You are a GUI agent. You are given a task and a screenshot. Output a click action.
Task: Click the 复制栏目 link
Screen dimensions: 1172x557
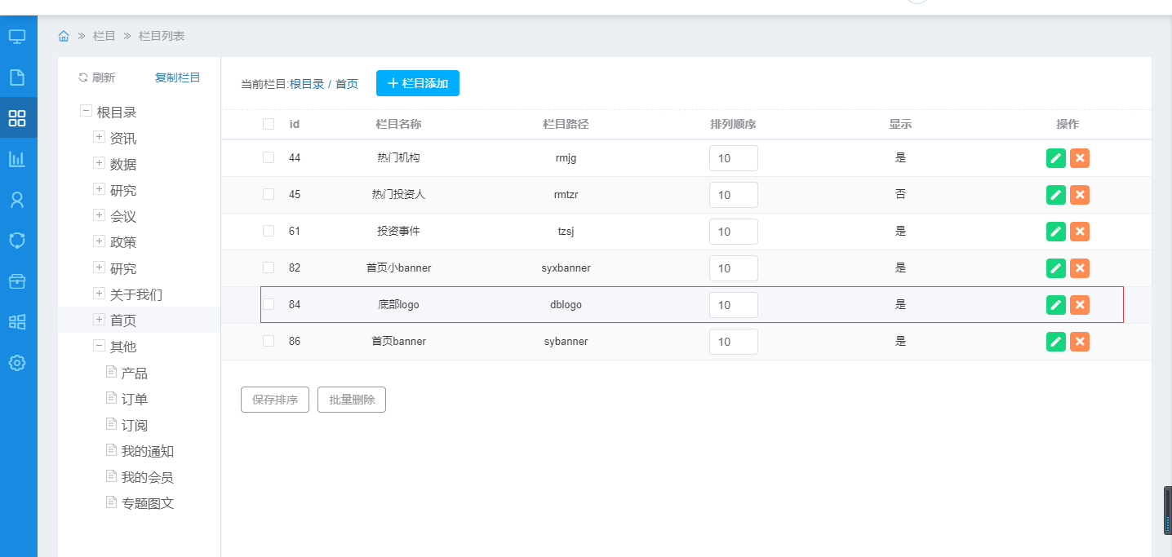tap(178, 77)
